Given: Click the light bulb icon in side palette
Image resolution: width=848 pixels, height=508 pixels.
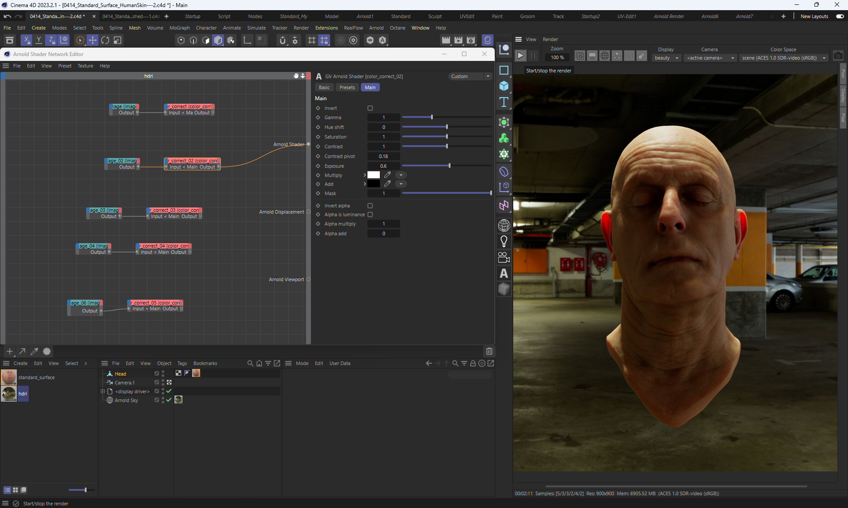Looking at the screenshot, I should pos(504,241).
